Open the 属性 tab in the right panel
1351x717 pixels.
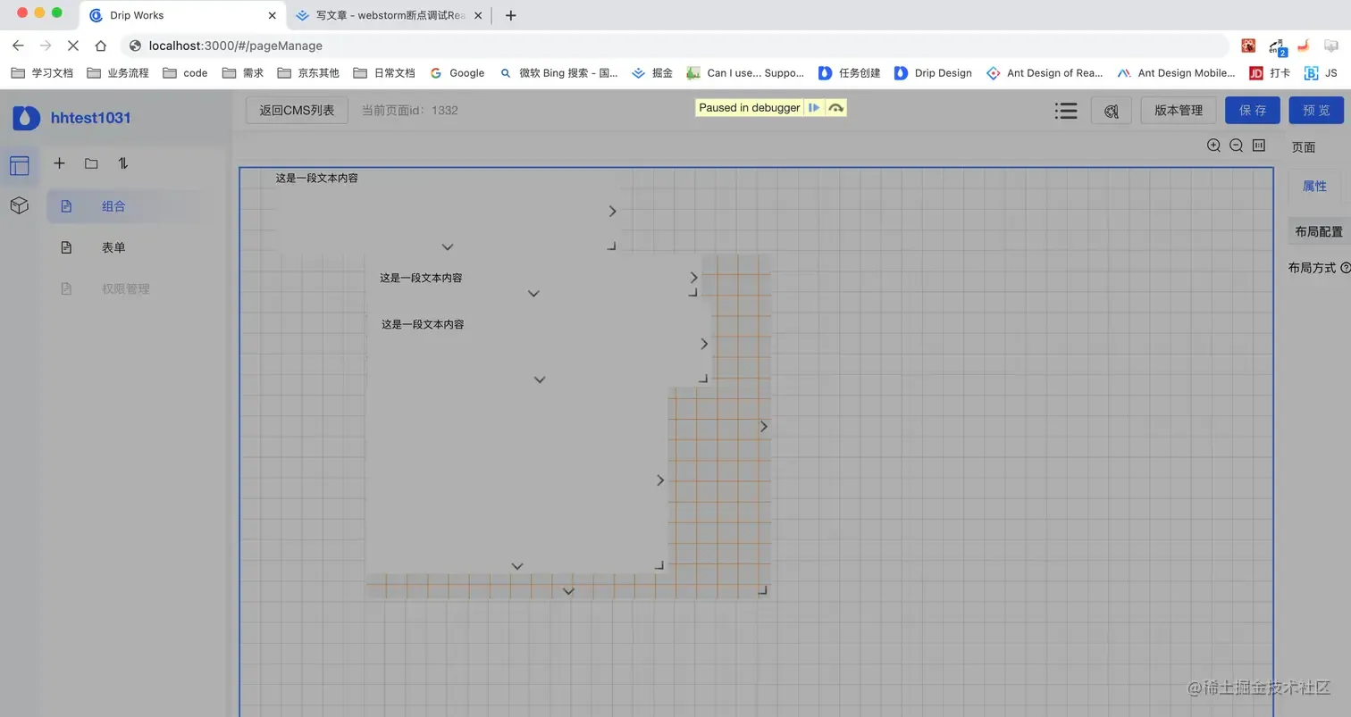coord(1314,186)
